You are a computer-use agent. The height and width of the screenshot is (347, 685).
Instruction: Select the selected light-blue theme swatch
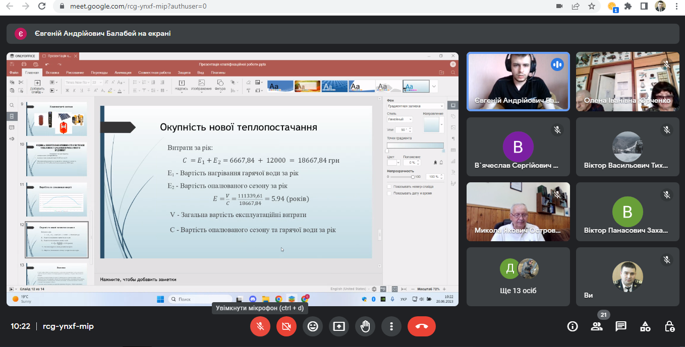point(416,87)
